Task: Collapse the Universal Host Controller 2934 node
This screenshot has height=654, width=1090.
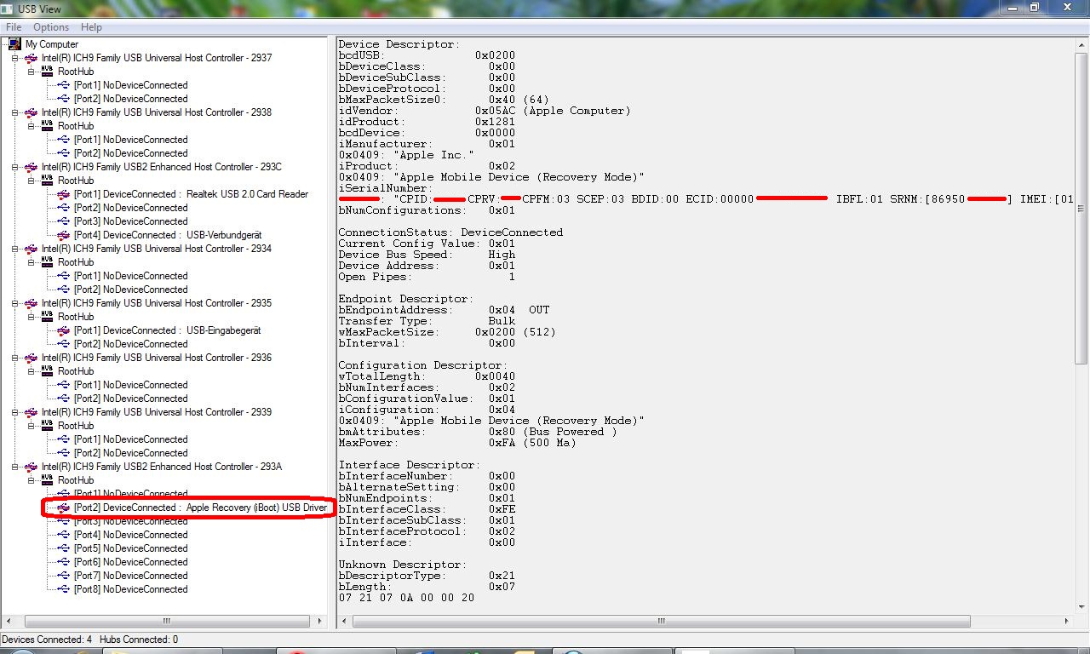Action: pyautogui.click(x=14, y=249)
